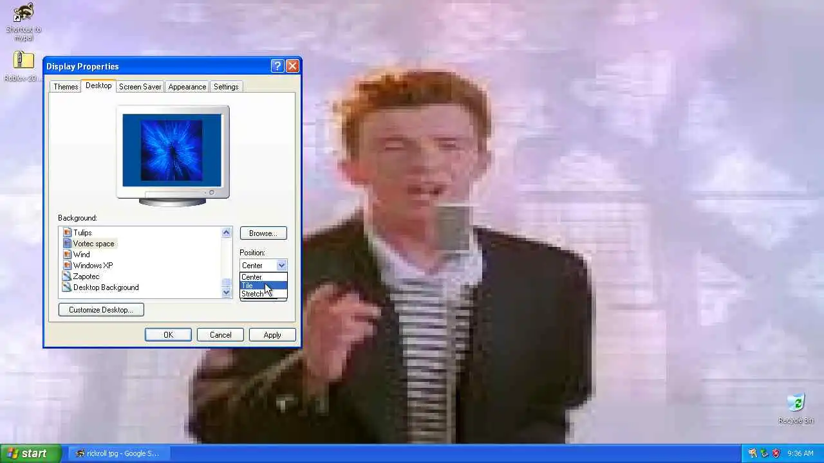Go to the Appearance tab
The width and height of the screenshot is (824, 463).
click(x=187, y=87)
